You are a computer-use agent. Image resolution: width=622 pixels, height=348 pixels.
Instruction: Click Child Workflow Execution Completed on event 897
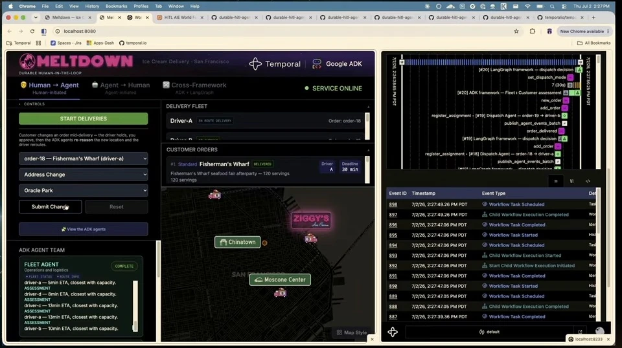[529, 215]
